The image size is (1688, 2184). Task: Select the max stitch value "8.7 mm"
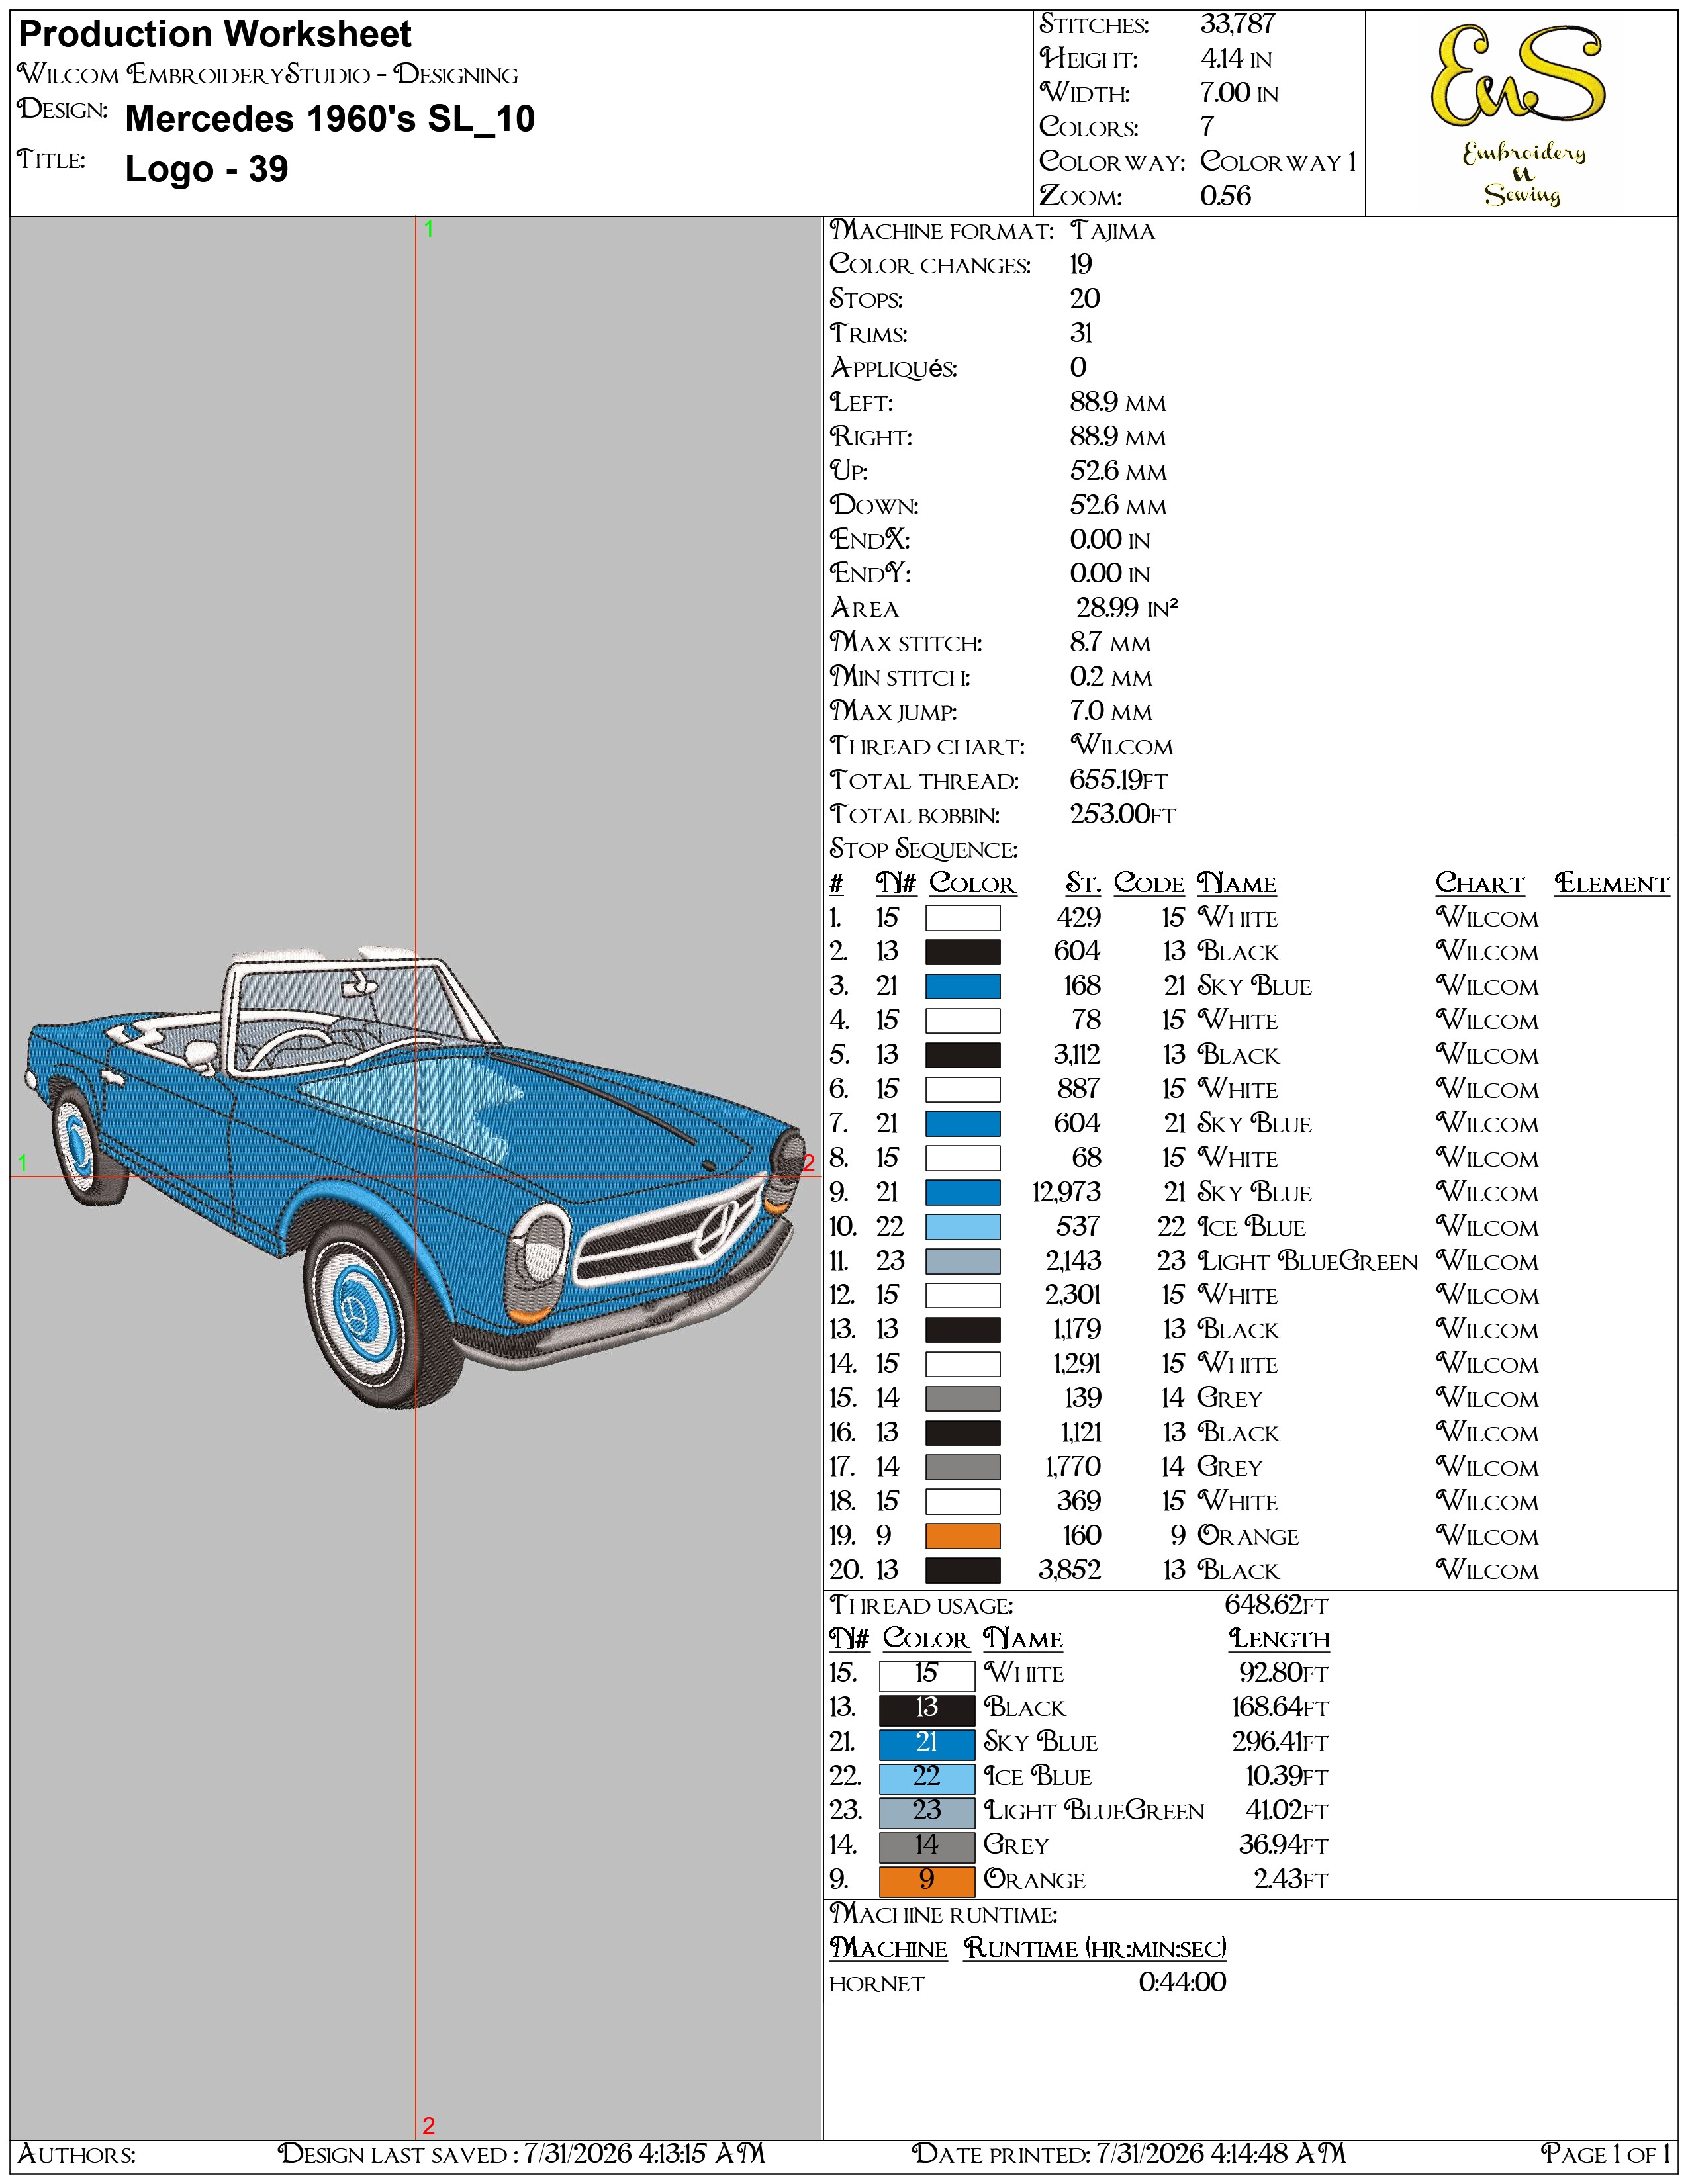pos(1110,643)
